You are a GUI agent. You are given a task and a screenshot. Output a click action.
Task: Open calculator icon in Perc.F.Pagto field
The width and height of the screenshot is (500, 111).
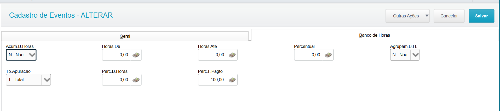click(232, 80)
